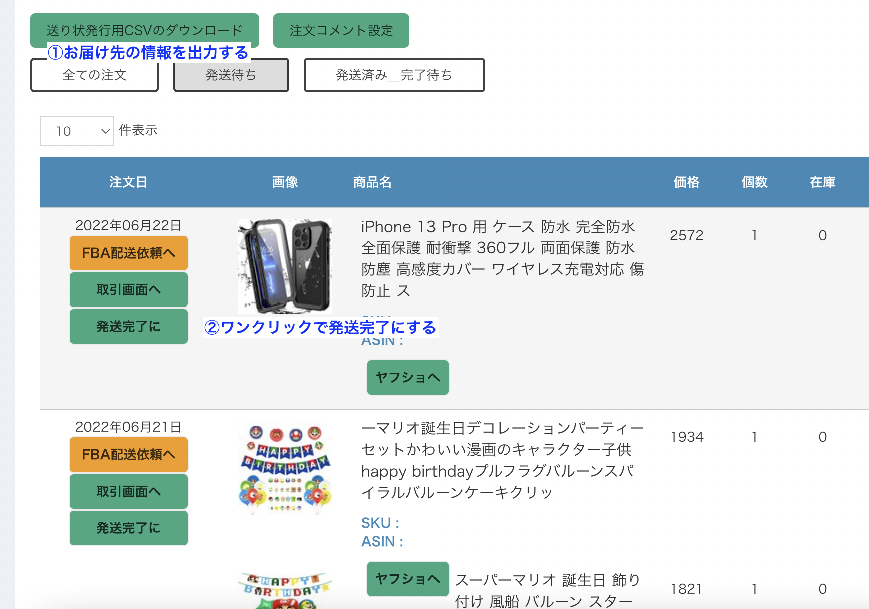Click SKU label of Mario decoration item
The height and width of the screenshot is (609, 869).
point(380,523)
